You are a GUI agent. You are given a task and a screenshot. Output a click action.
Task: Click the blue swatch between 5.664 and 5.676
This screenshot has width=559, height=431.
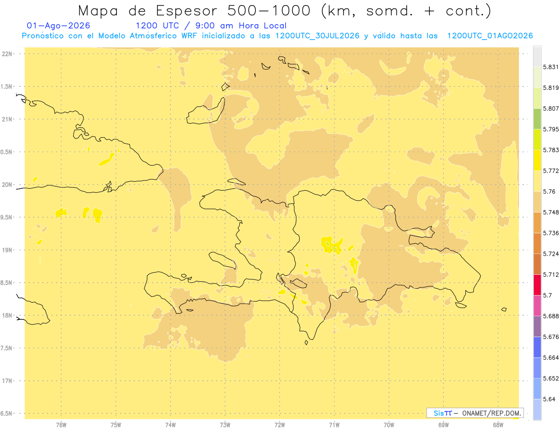(x=537, y=347)
